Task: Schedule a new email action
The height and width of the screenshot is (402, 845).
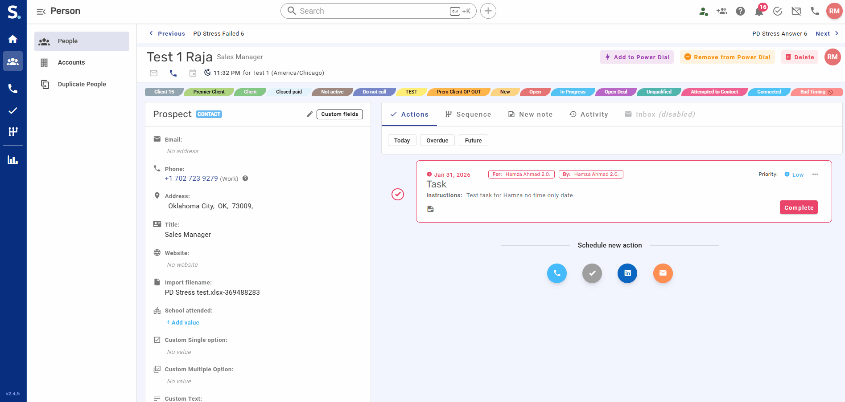Action: tap(663, 273)
